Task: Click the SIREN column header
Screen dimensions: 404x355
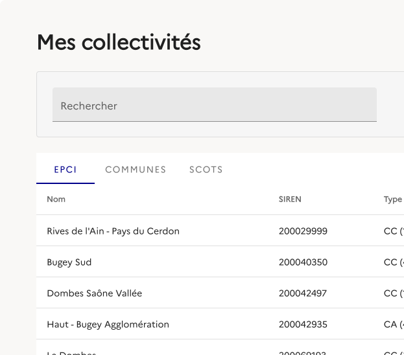Action: [290, 200]
